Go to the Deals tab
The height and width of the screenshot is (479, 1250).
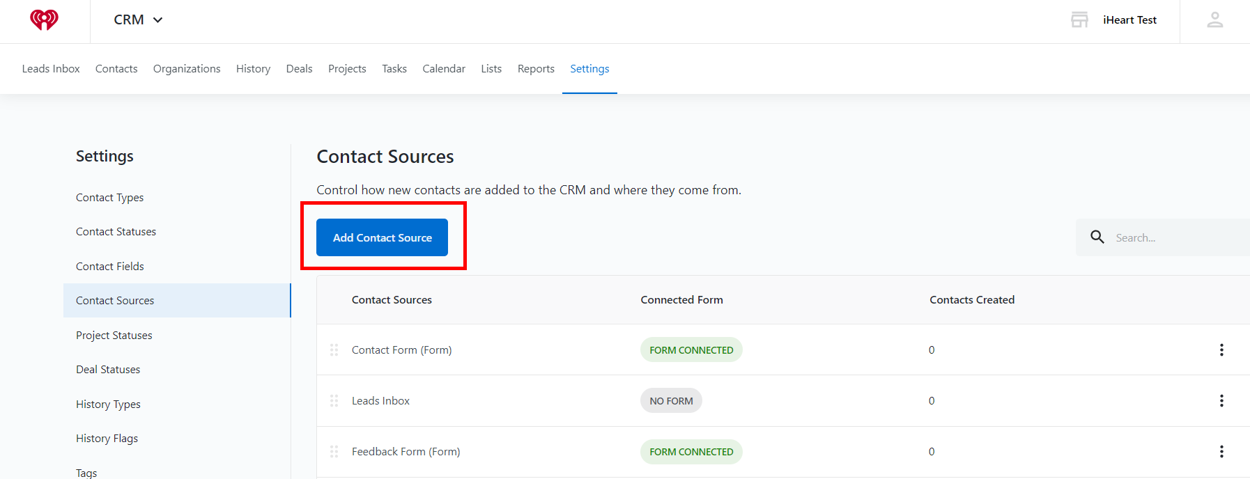click(x=299, y=69)
